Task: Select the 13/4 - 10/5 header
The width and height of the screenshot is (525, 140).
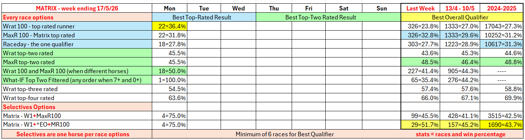Action: coord(460,8)
